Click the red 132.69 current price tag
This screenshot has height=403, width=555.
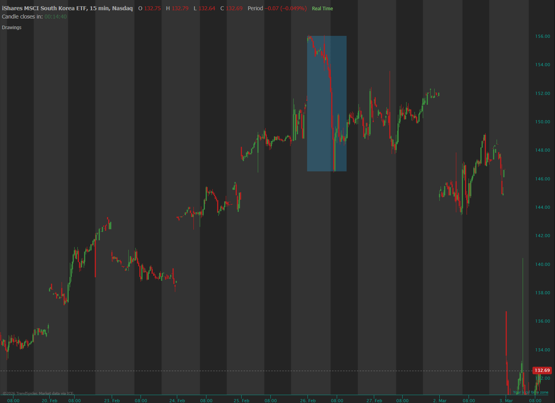pyautogui.click(x=542, y=370)
